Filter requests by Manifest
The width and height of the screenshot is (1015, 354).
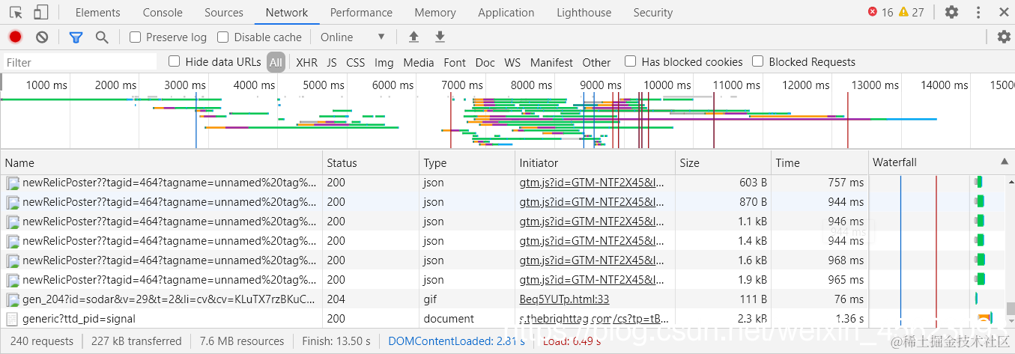click(551, 62)
